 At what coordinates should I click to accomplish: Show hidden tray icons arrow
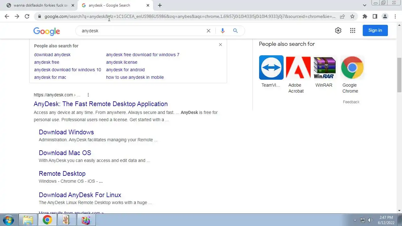[355, 220]
